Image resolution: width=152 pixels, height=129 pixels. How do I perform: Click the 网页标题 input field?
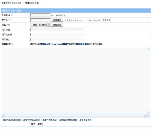click(x=57, y=30)
